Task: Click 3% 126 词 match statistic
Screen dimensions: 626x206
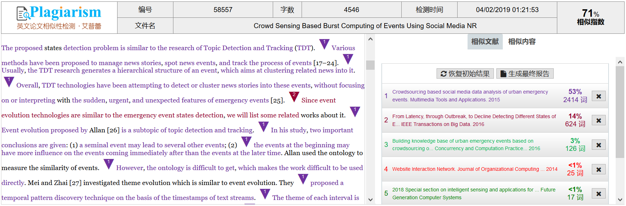Action: pyautogui.click(x=575, y=145)
